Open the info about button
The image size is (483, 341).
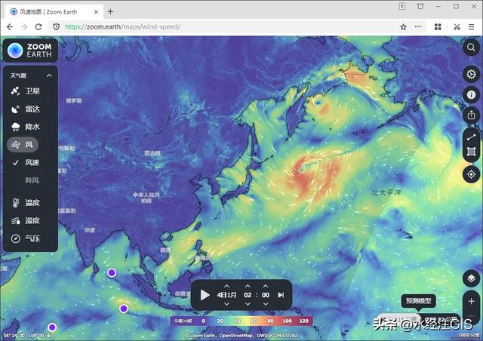[471, 94]
